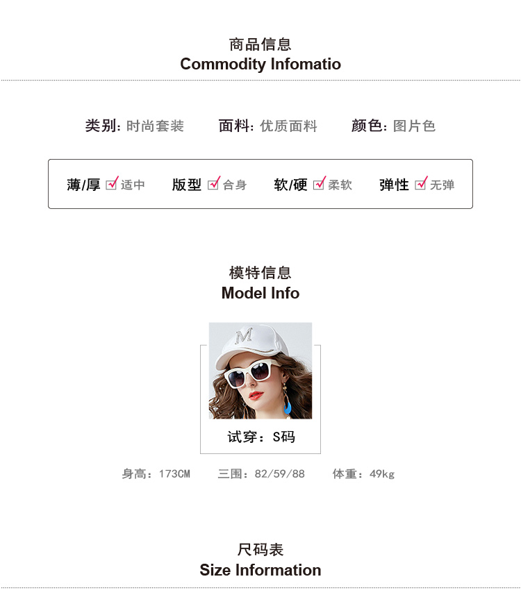This screenshot has height=604, width=521.
Task: Select the 图片色 color value
Action: (414, 126)
